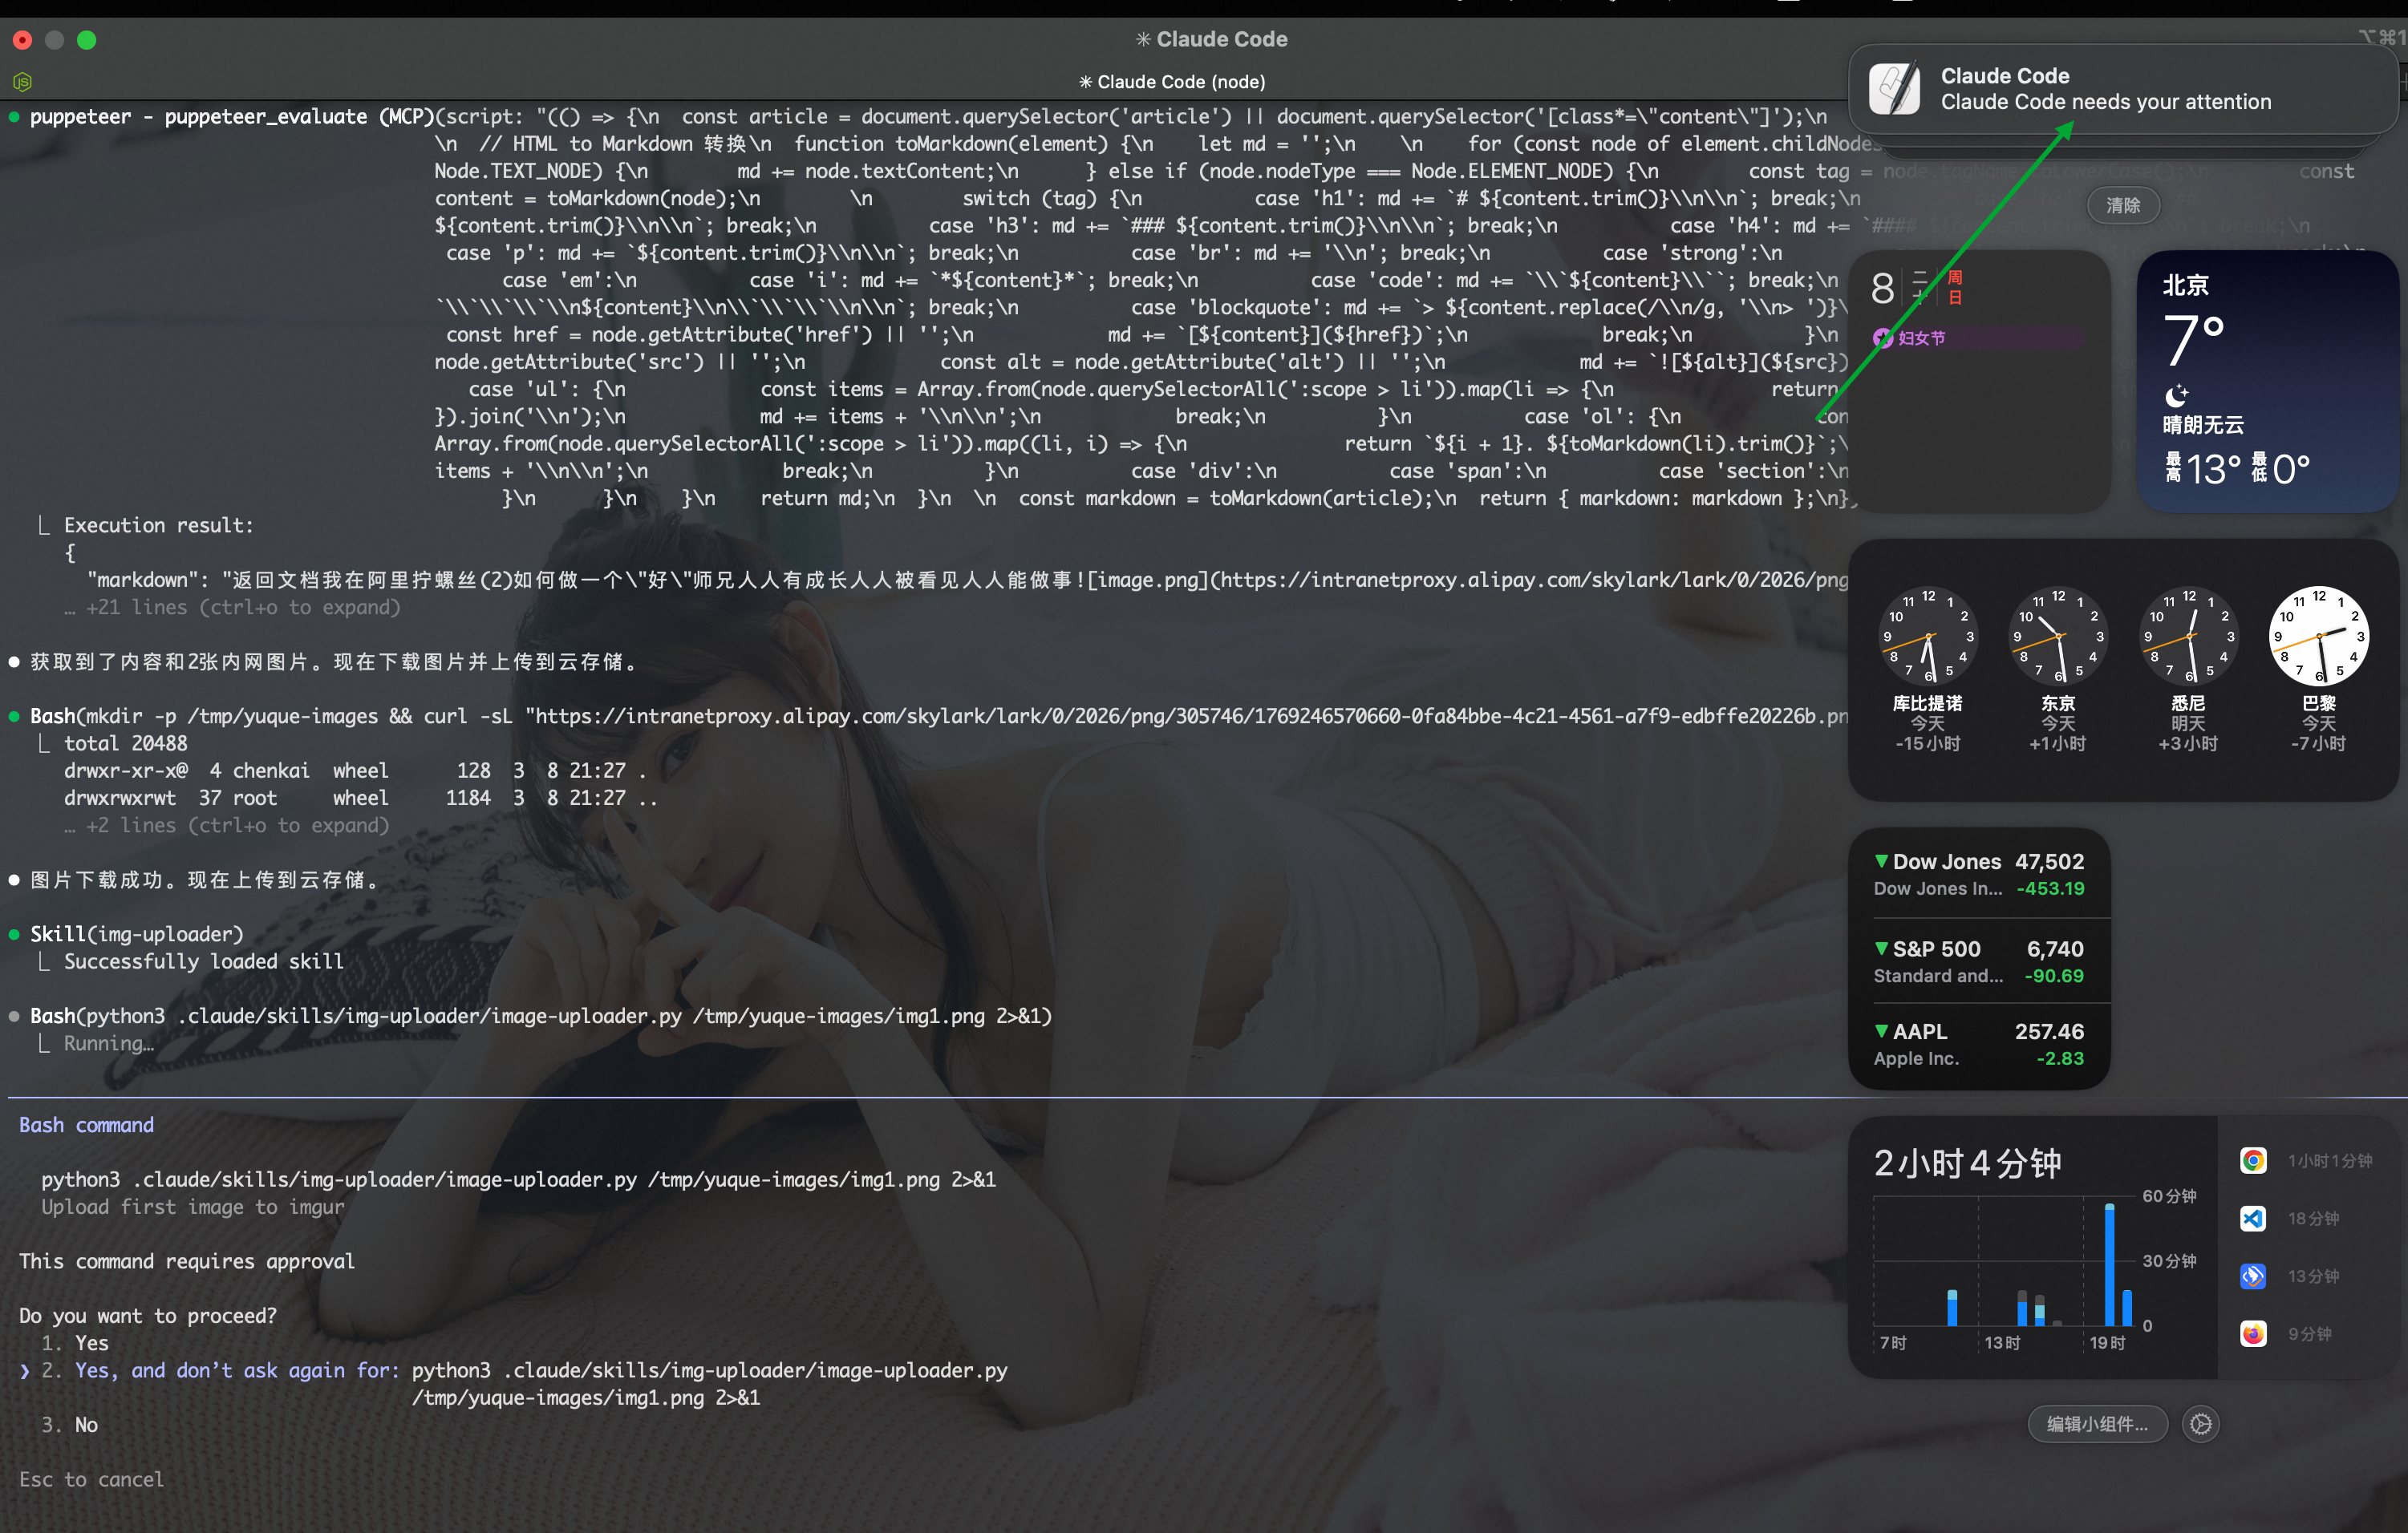Image resolution: width=2408 pixels, height=1533 pixels.
Task: Click the VS Code icon in Screen Time widget
Action: point(2253,1218)
